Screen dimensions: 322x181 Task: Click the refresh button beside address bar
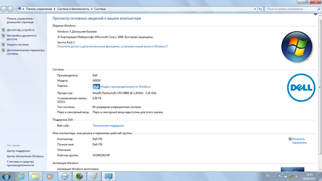pyautogui.click(x=260, y=9)
